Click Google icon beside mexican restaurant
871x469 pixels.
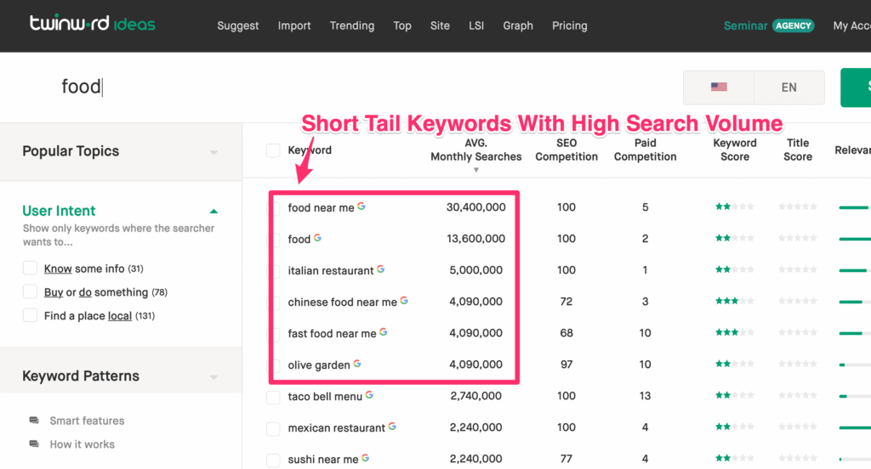click(392, 427)
